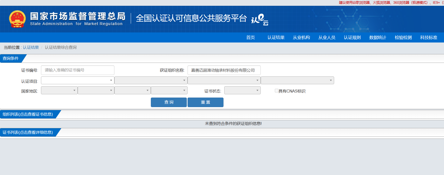Open the third 国家地区 dropdown

[x=132, y=90]
